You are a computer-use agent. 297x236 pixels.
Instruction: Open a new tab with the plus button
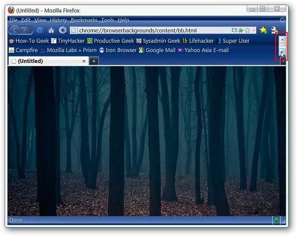tap(93, 61)
